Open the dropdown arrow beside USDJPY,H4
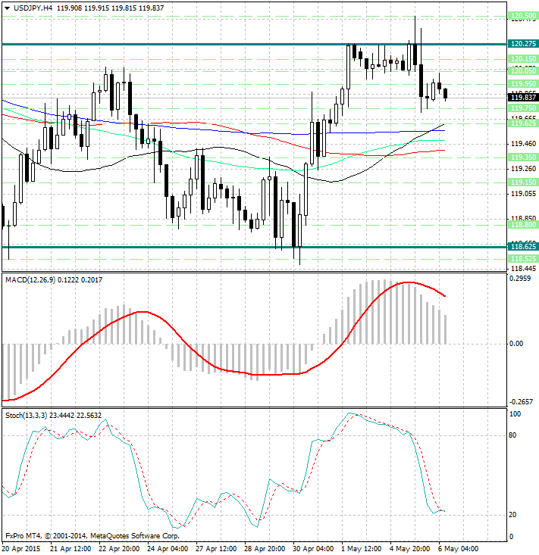The width and height of the screenshot is (539, 555). (5, 7)
